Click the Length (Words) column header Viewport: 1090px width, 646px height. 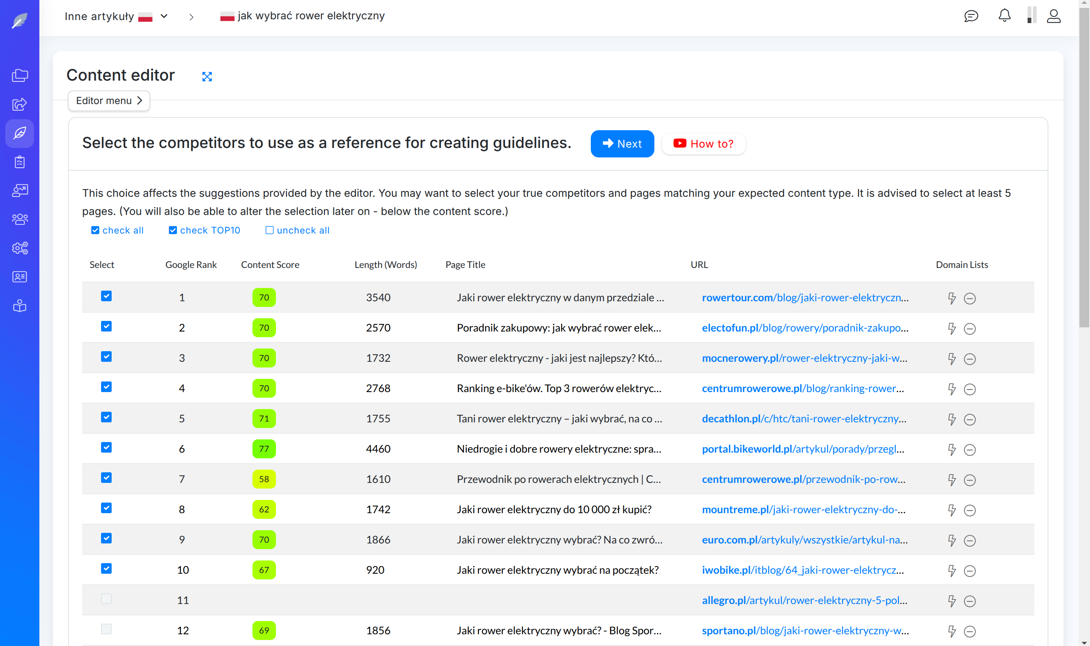click(386, 265)
